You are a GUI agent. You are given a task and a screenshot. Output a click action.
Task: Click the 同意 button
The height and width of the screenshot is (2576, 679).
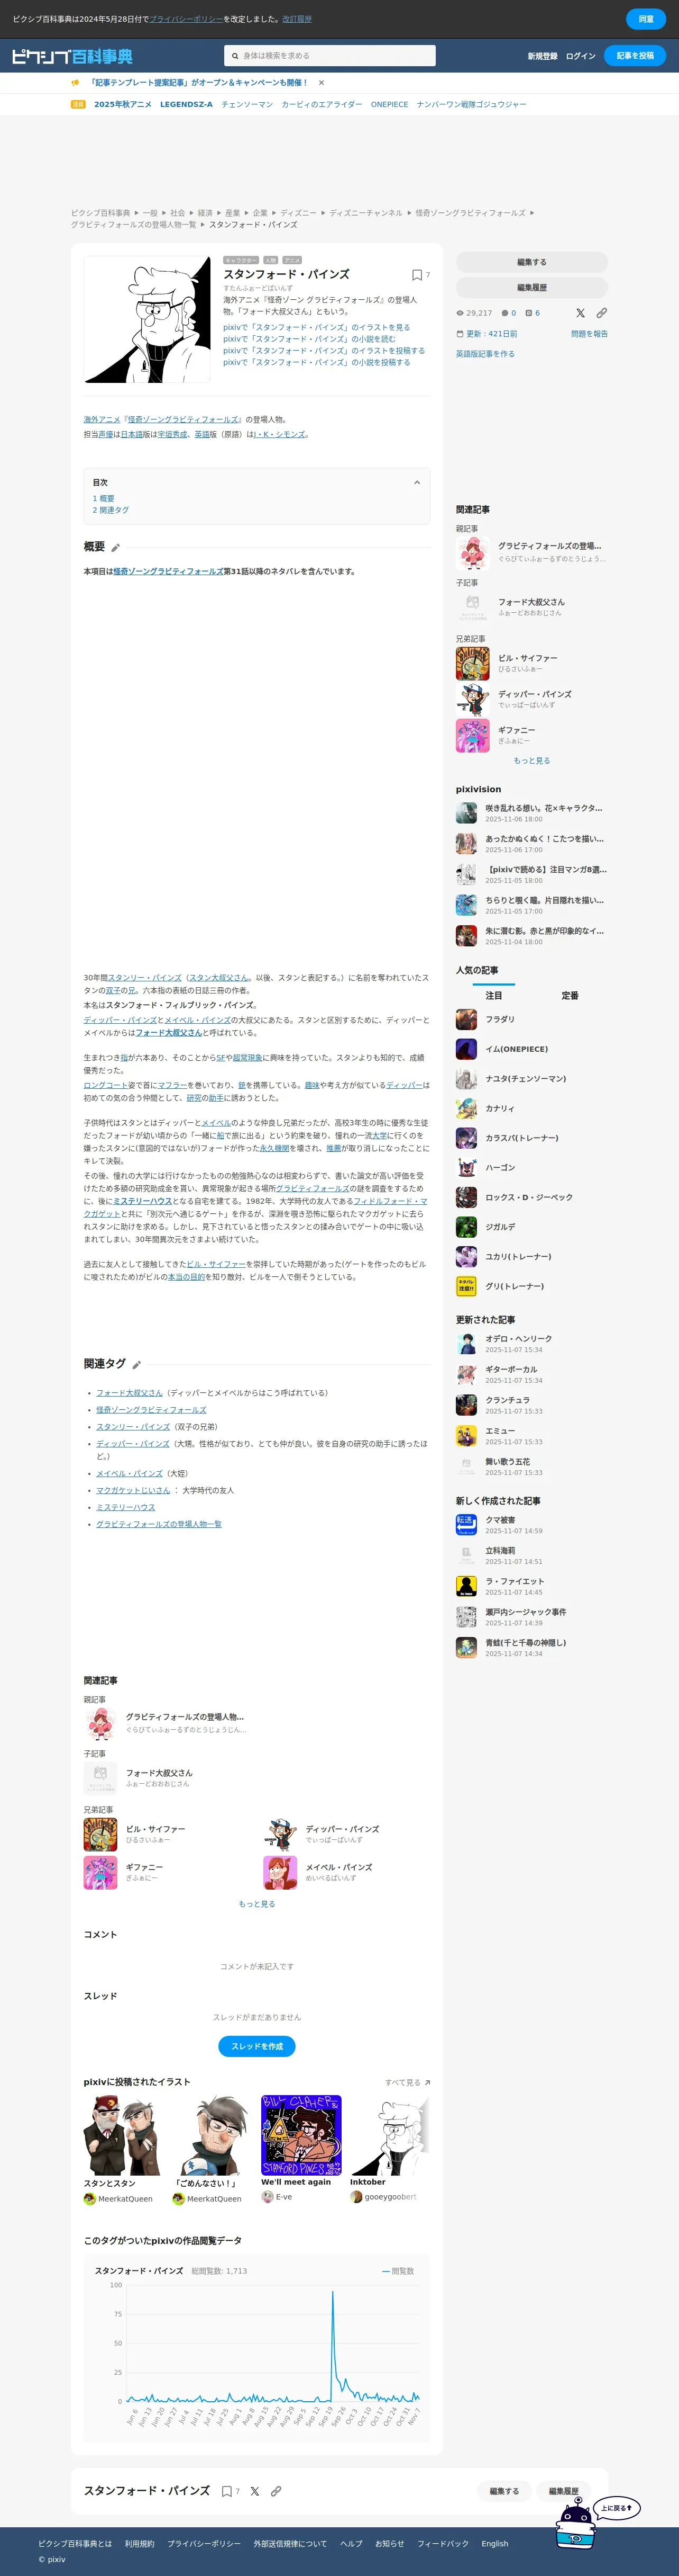[x=646, y=19]
